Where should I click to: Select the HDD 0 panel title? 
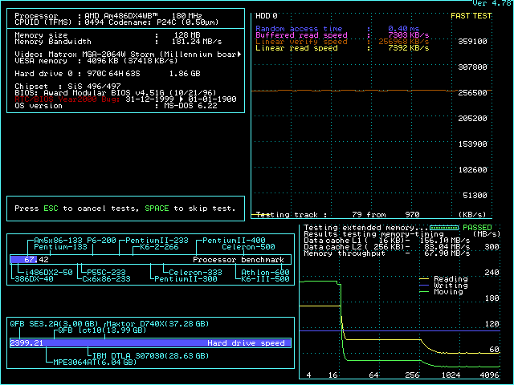click(266, 15)
